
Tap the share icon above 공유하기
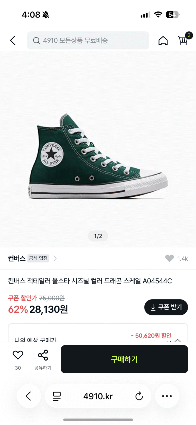pos(43,355)
